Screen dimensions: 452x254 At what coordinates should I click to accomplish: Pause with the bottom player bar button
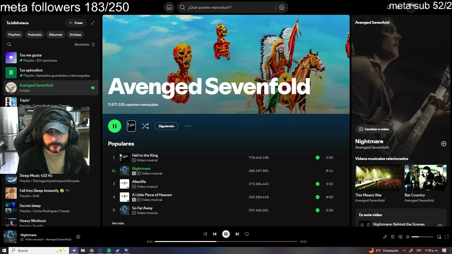pos(226,234)
